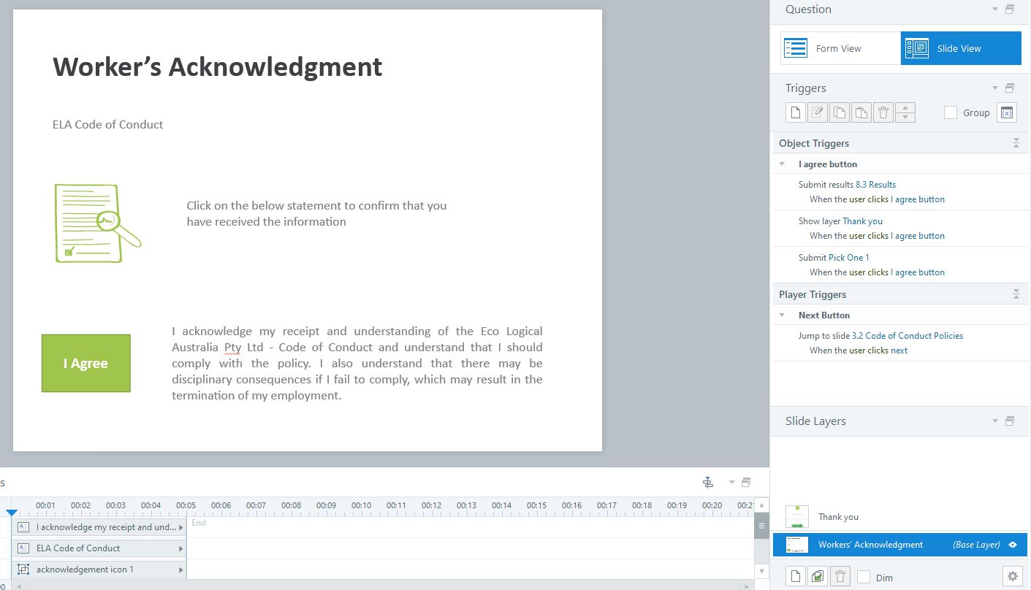Undock the Slide Layers panel
The width and height of the screenshot is (1031, 590).
point(1010,421)
